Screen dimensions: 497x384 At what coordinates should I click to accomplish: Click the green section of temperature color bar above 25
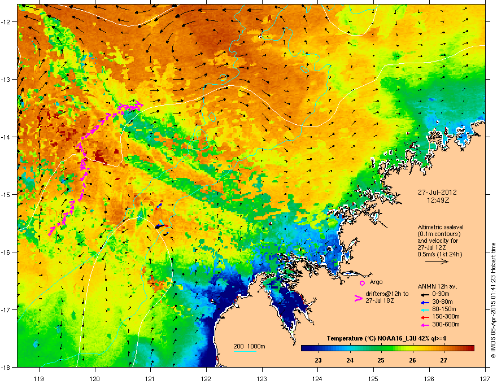tap(381, 348)
